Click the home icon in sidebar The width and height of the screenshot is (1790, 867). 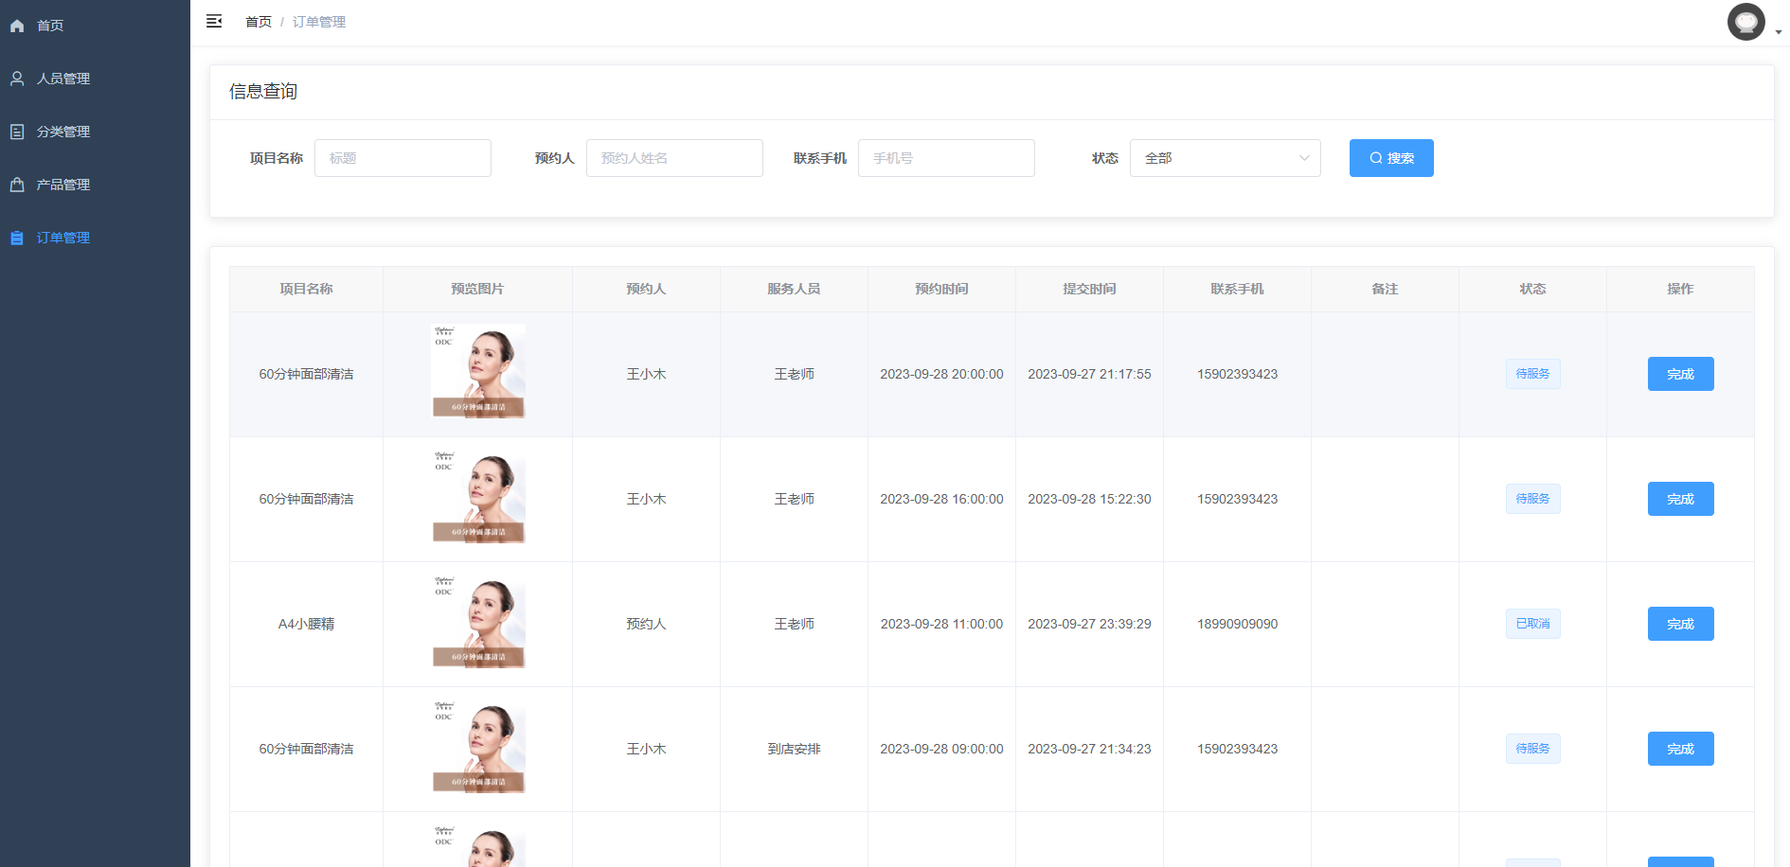[x=17, y=26]
